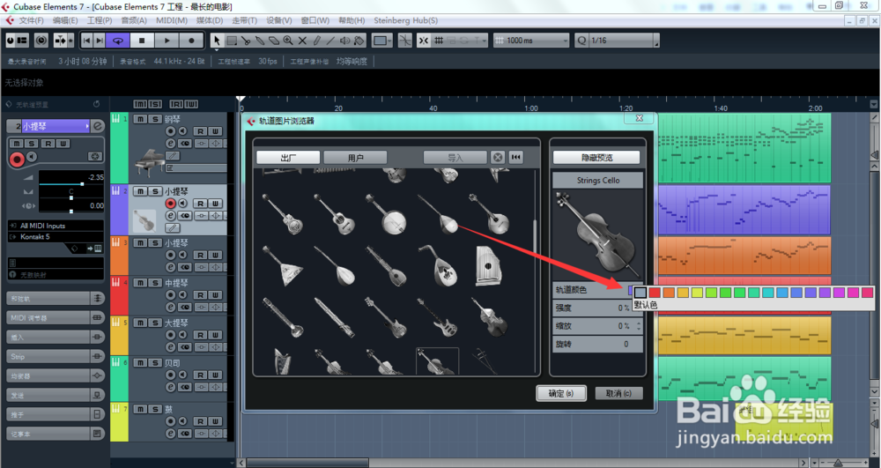This screenshot has width=881, height=468.
Task: Toggle the Snap grid button
Action: coord(439,41)
